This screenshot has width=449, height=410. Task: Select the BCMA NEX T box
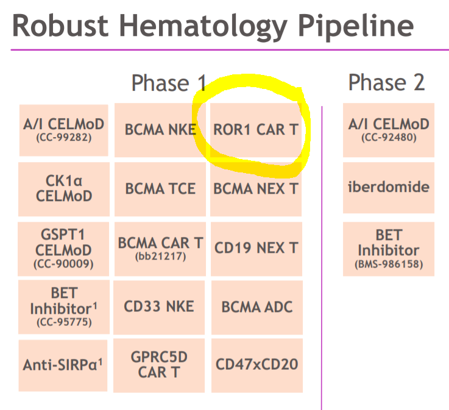[x=256, y=188]
